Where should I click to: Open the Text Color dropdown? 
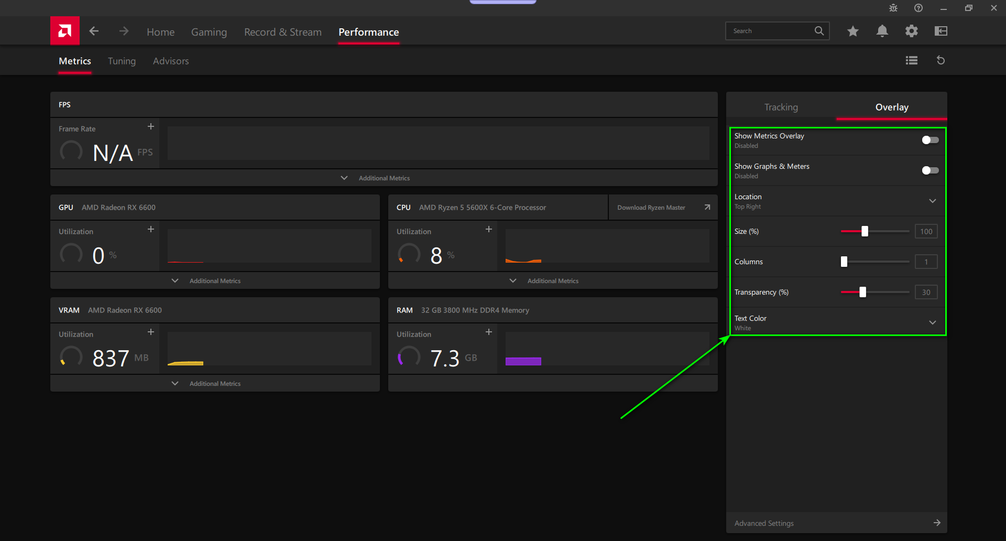(837, 322)
